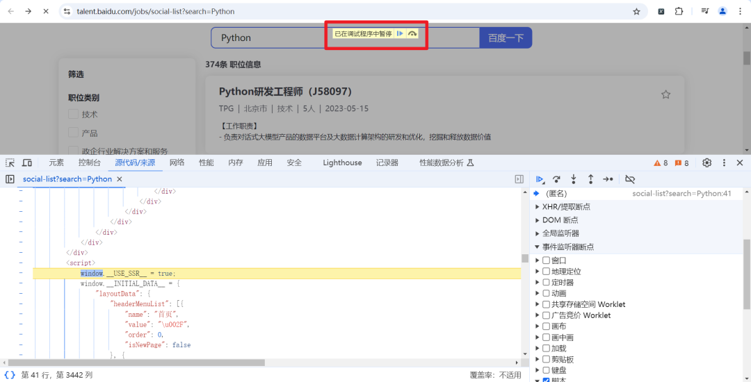Switch to the 控制台 tab
This screenshot has width=751, height=382.
(90, 163)
